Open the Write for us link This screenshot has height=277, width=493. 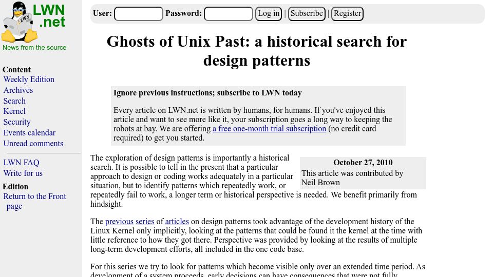click(23, 173)
